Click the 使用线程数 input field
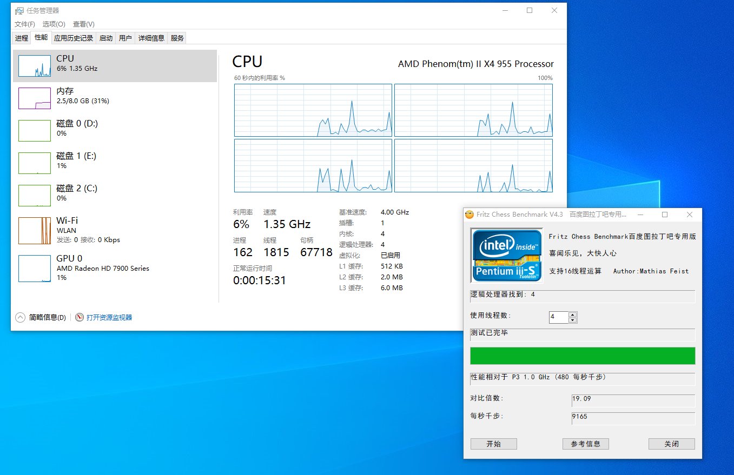 (559, 317)
